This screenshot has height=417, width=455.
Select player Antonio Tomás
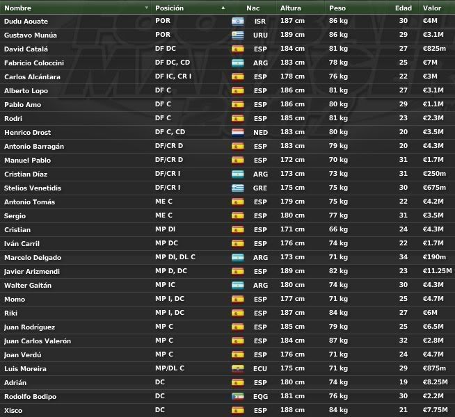click(x=30, y=202)
